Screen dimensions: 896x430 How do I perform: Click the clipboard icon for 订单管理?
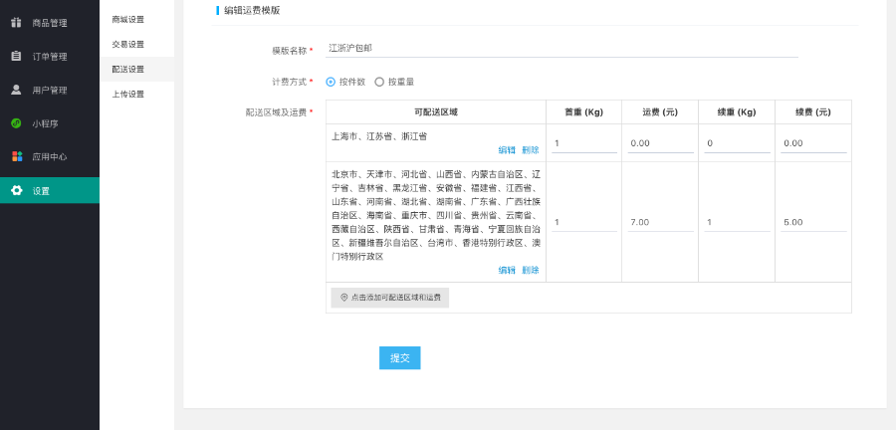pyautogui.click(x=16, y=56)
